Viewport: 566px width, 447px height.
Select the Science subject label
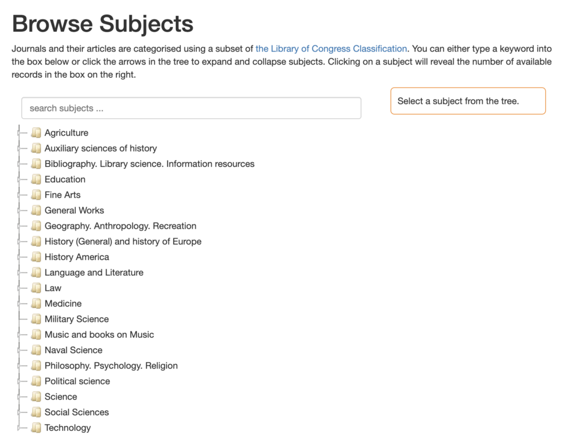coord(61,396)
